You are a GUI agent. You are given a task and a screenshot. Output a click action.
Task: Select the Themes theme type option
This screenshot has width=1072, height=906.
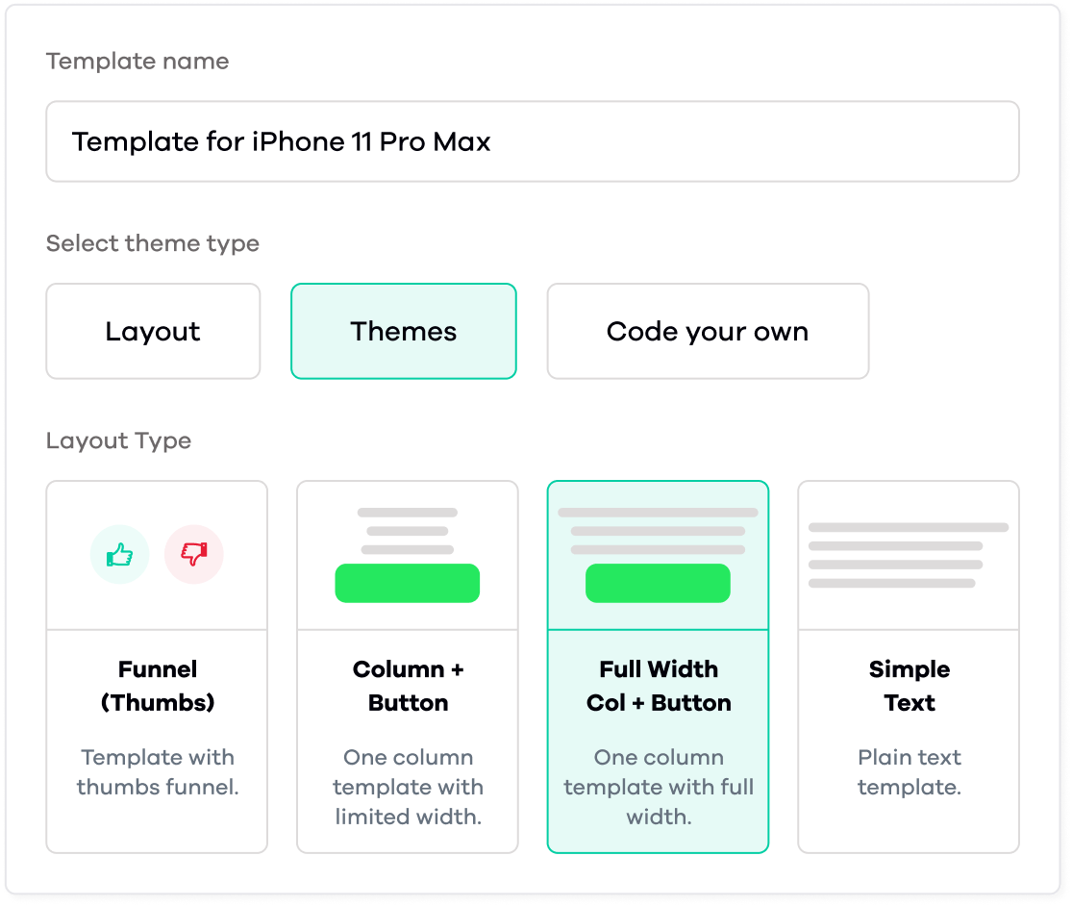404,332
